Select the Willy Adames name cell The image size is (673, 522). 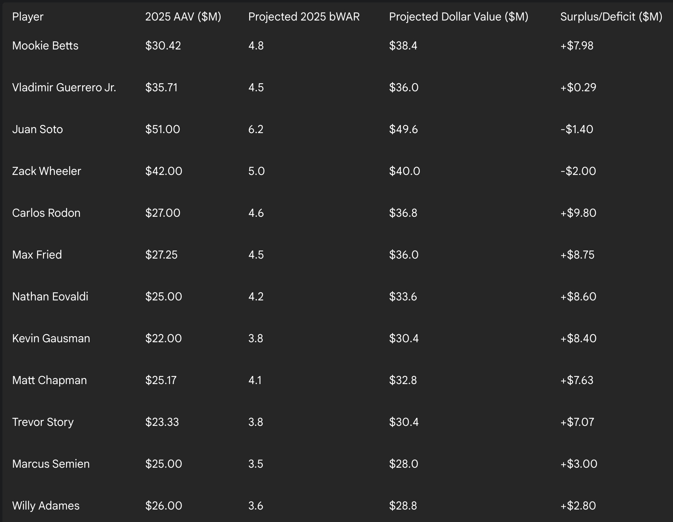(x=46, y=506)
